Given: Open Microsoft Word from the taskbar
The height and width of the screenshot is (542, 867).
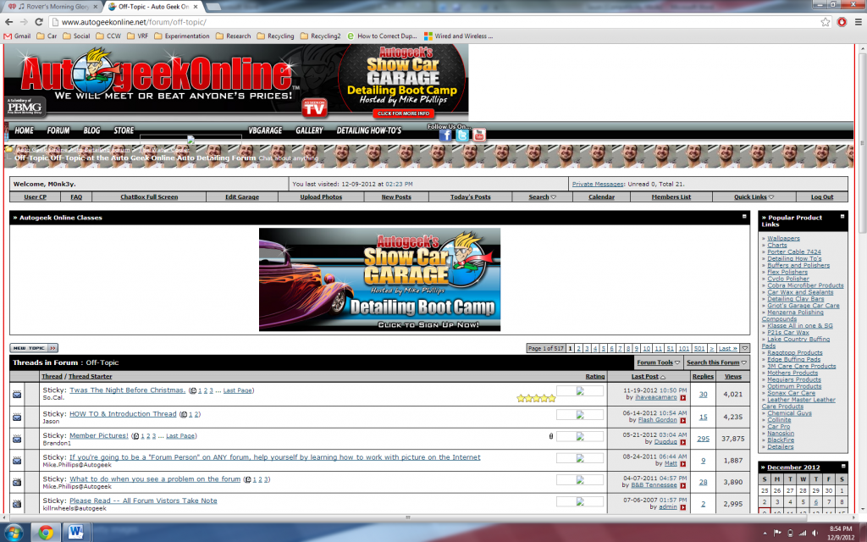Looking at the screenshot, I should tap(75, 533).
